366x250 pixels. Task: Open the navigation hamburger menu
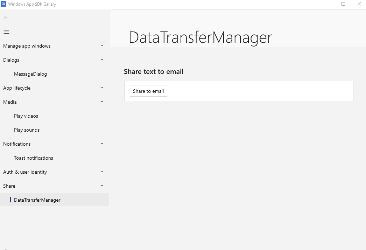pos(6,32)
